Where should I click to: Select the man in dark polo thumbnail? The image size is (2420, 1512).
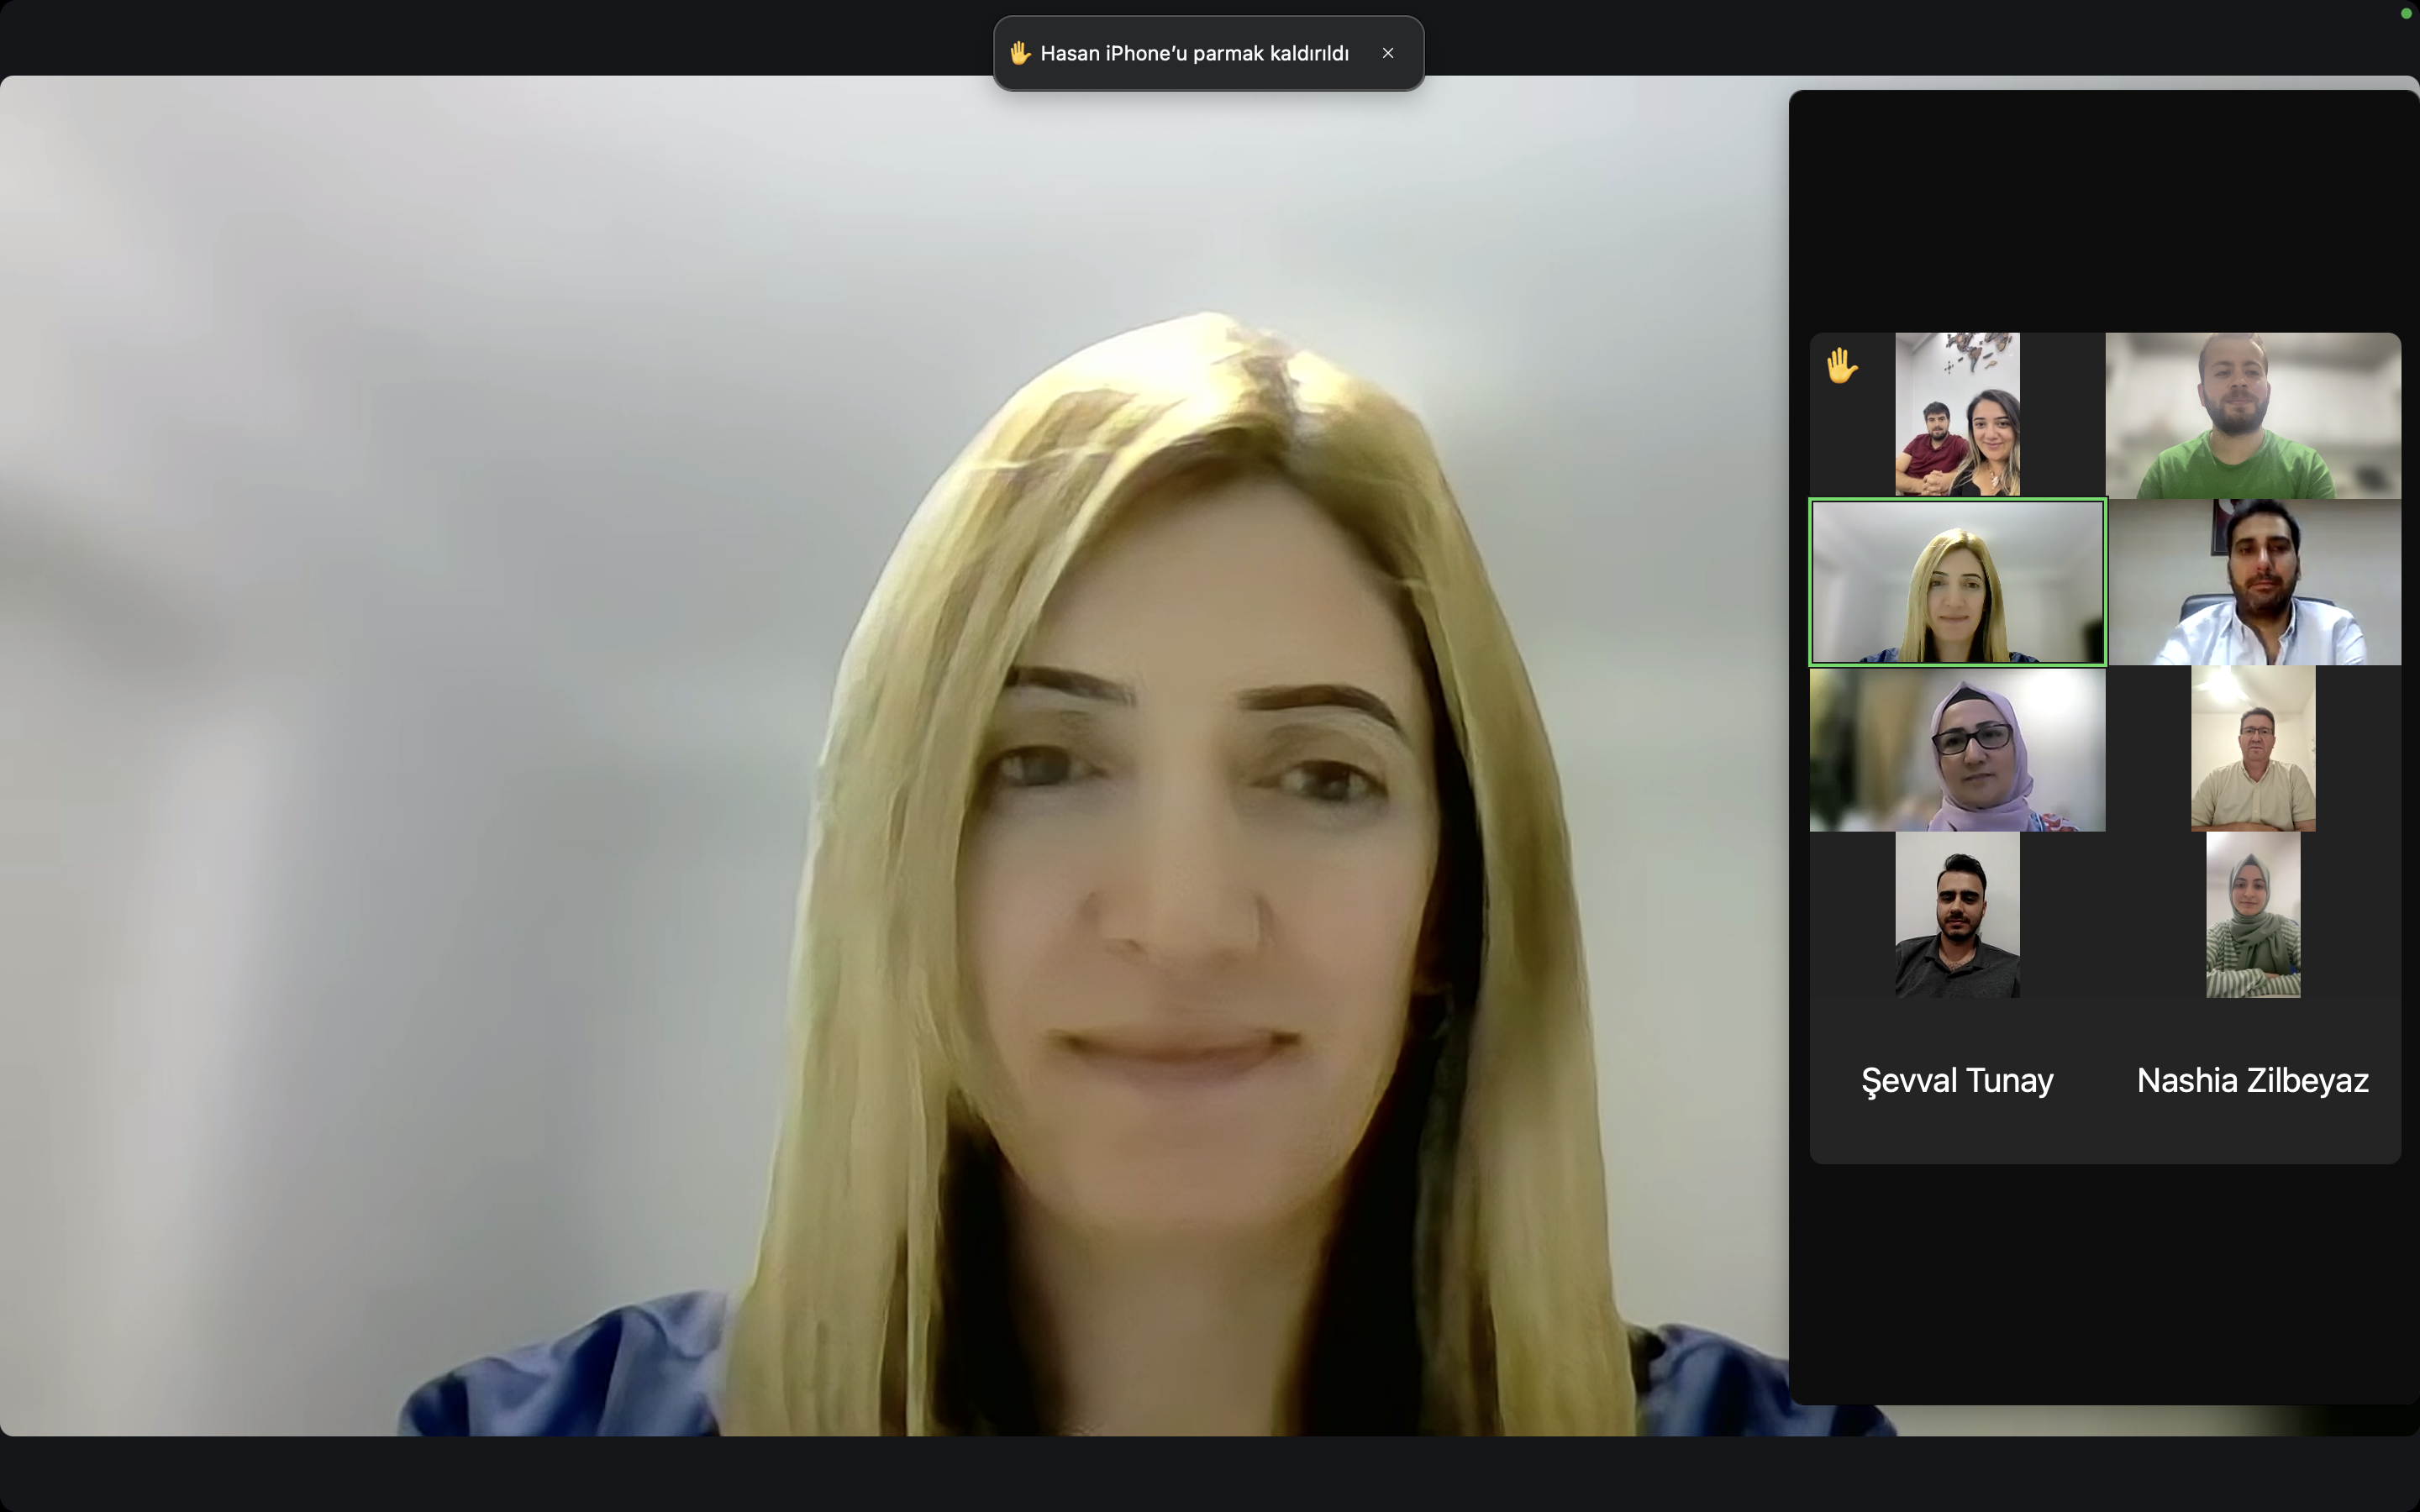[1957, 915]
